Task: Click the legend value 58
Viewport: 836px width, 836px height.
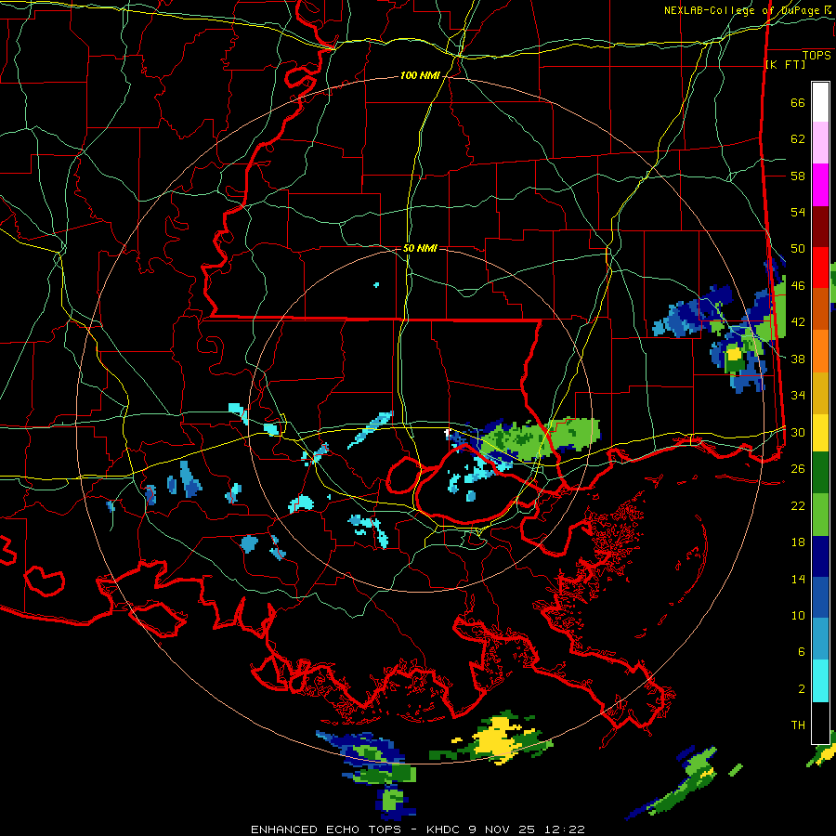Action: point(798,176)
